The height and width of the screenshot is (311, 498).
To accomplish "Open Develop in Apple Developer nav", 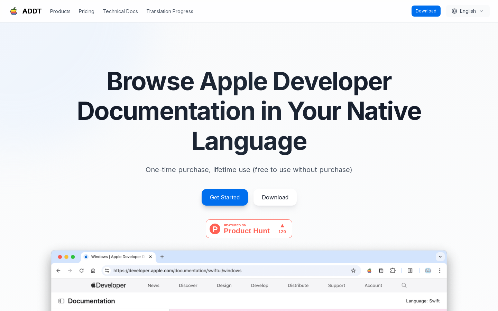I will coord(260,285).
